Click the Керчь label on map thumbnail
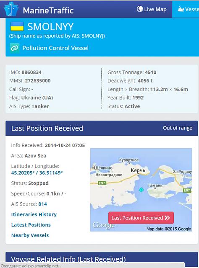The width and height of the screenshot is (199, 268). [138, 170]
